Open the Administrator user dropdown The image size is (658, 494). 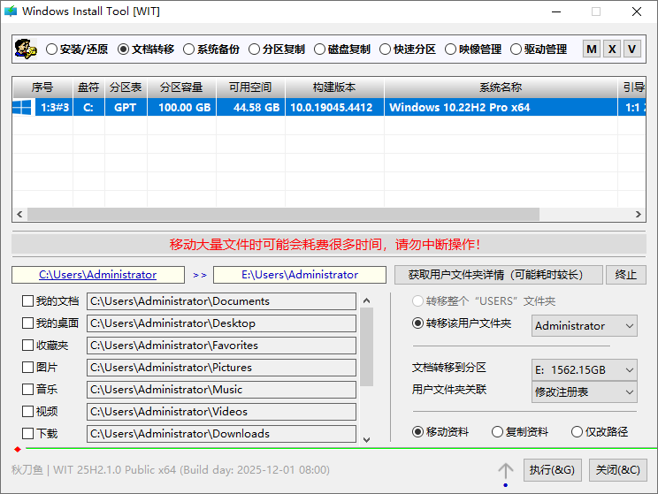(584, 326)
